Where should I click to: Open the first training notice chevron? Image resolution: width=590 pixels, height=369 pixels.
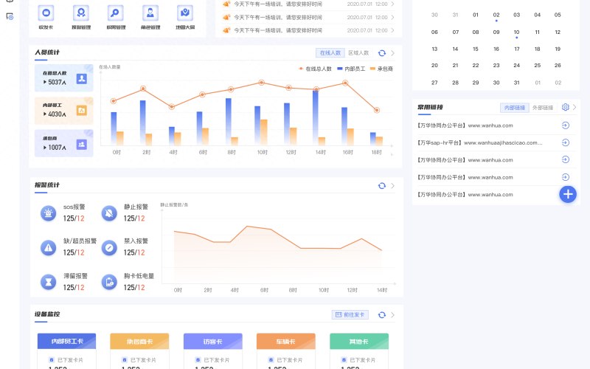pos(392,4)
